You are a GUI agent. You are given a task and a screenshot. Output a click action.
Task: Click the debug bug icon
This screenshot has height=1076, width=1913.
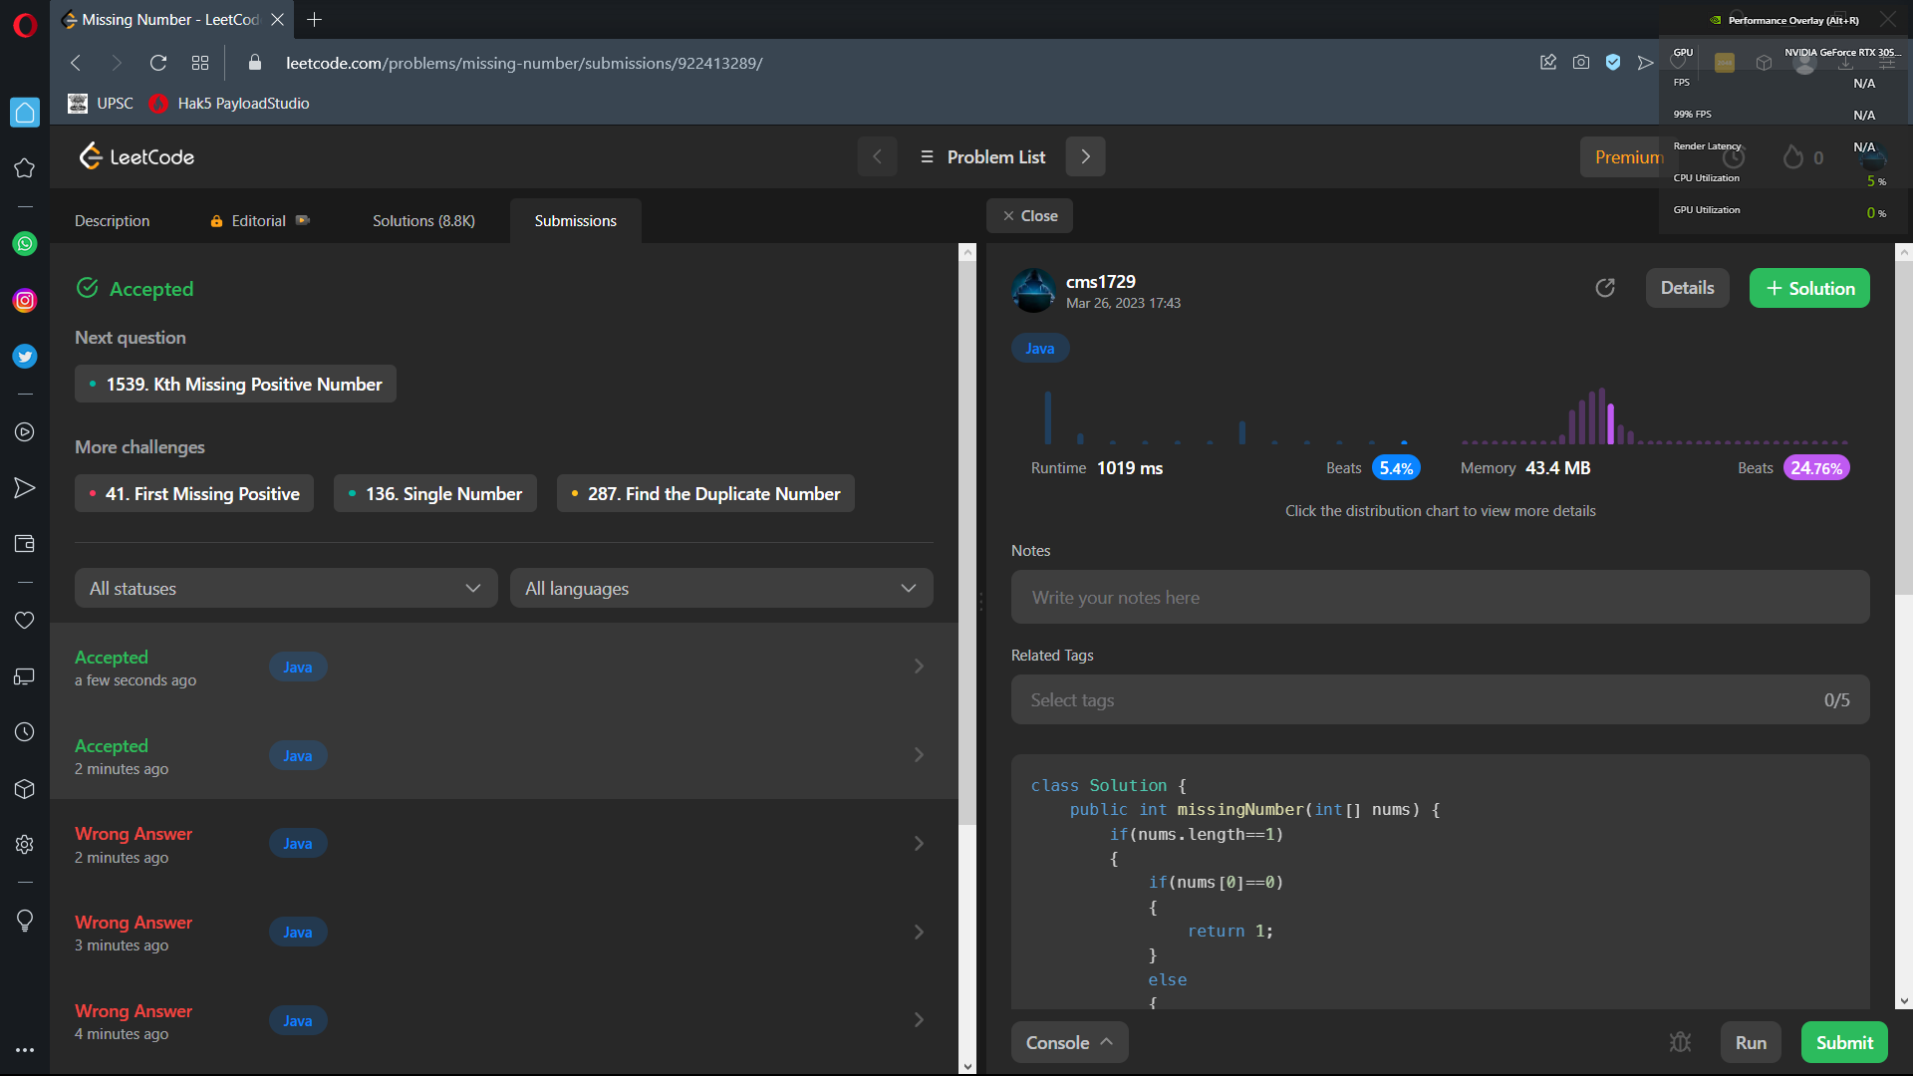(1680, 1042)
